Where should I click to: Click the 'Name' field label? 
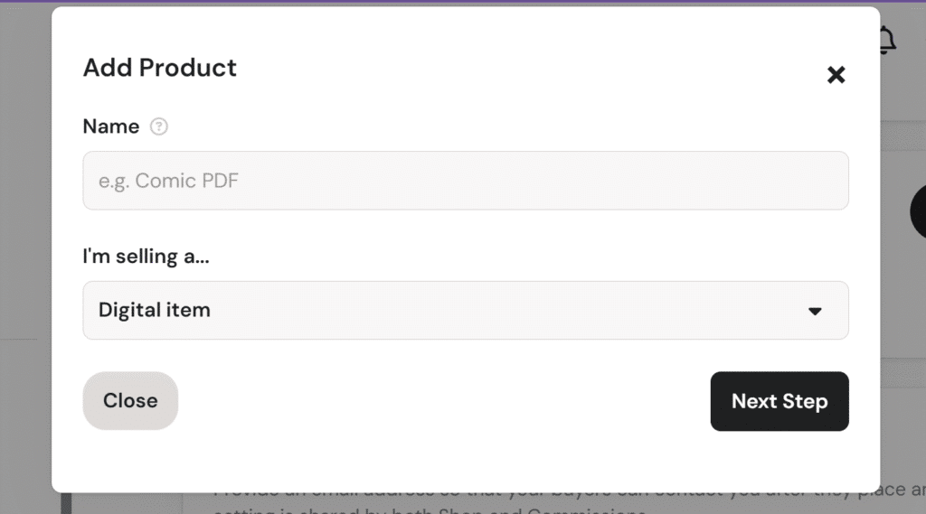click(x=111, y=126)
